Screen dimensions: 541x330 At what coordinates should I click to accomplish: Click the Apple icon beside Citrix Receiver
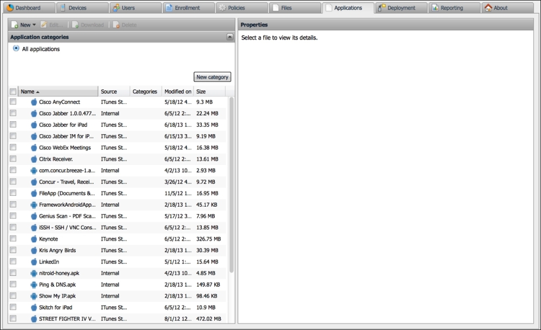click(x=34, y=159)
